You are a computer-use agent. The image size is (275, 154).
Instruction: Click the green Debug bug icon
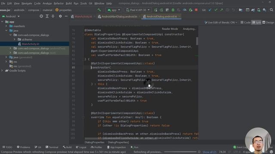(173, 10)
